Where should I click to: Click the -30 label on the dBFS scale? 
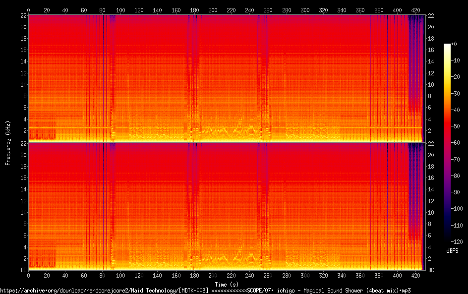pyautogui.click(x=454, y=94)
